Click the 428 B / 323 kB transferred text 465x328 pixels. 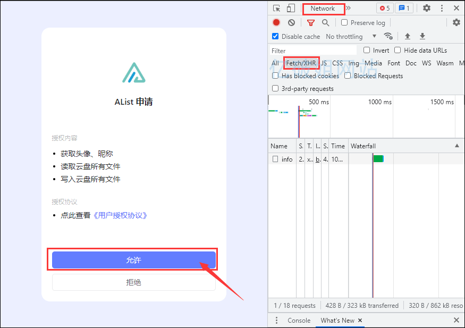[x=362, y=306]
